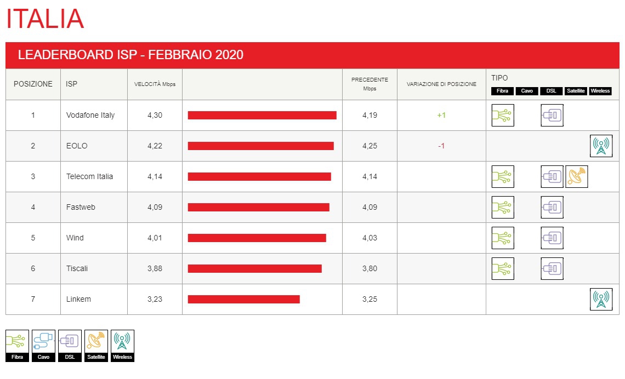This screenshot has width=625, height=379.
Task: Click the Vodafone Italy ISP name
Action: click(90, 115)
